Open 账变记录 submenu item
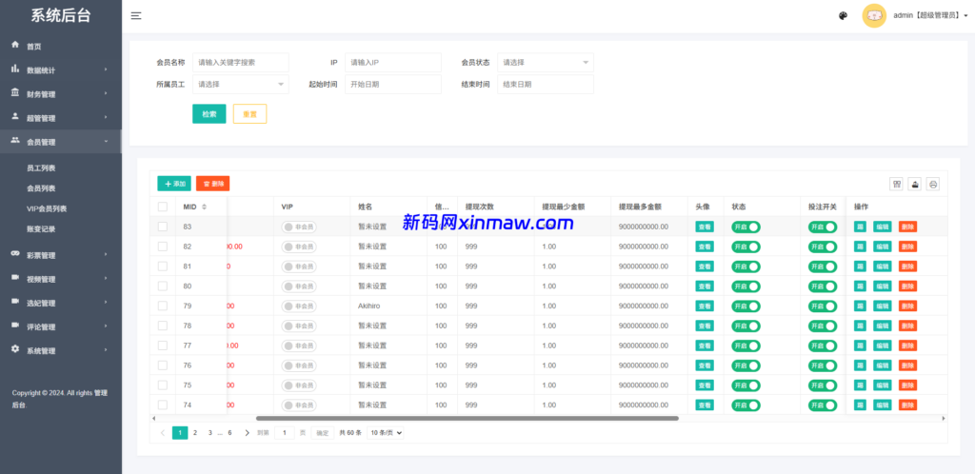Screen dimensions: 975x474 pos(41,229)
